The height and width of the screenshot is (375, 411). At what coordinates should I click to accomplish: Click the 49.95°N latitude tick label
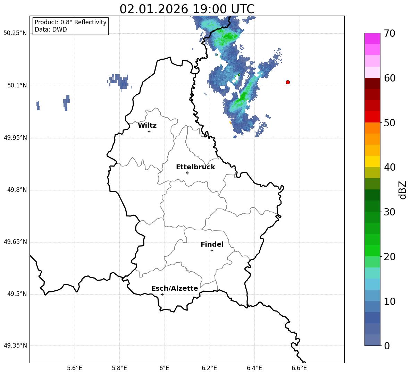click(15, 138)
